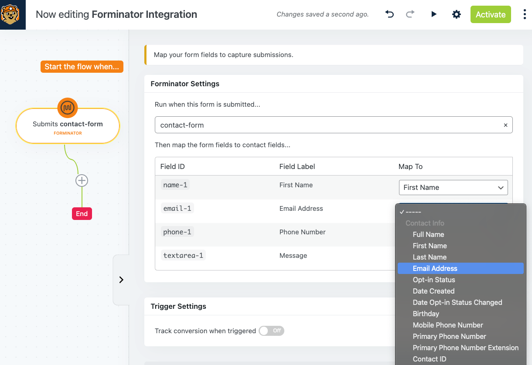Pick Mobile Phone Number option
The height and width of the screenshot is (365, 532).
tap(448, 325)
